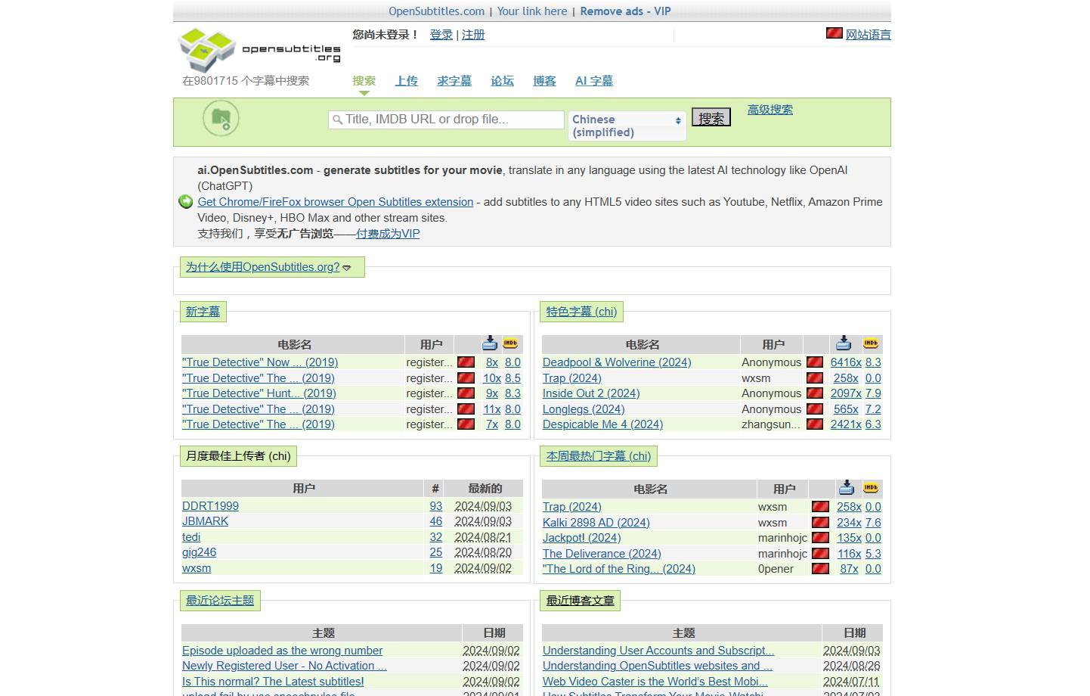Click the flag in Kalki 2898 AD row

click(x=819, y=522)
